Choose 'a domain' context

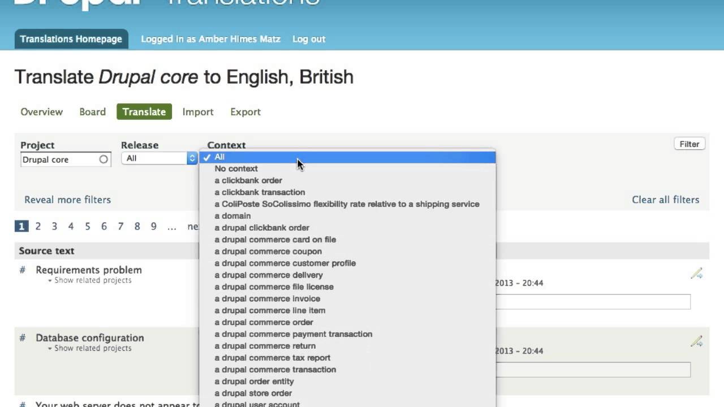tap(347, 216)
